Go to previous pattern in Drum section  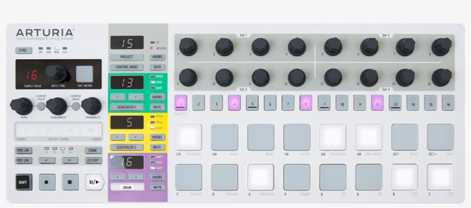118,177
